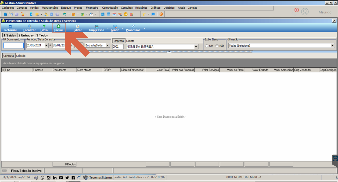Click the green money toolbar icon
The width and height of the screenshot is (338, 182).
82,14
